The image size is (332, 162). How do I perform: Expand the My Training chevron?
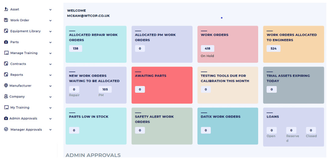coord(50,108)
